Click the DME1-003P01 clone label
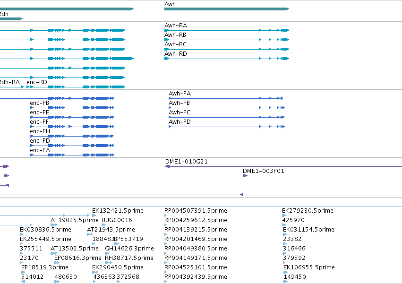Screen dimensions: 402x284 click(x=264, y=172)
